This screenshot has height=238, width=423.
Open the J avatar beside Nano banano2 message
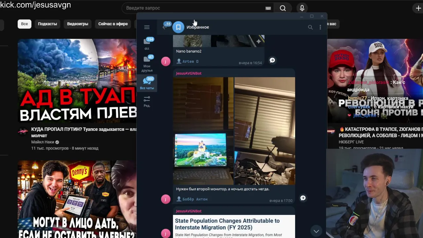166,61
